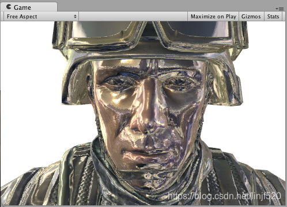Toggle the Stats overlay button
287x207 pixels.
[x=273, y=17]
